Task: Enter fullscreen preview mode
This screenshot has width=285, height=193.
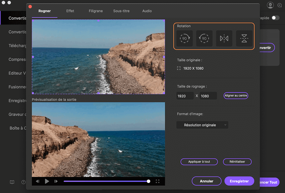Action: pos(158,181)
